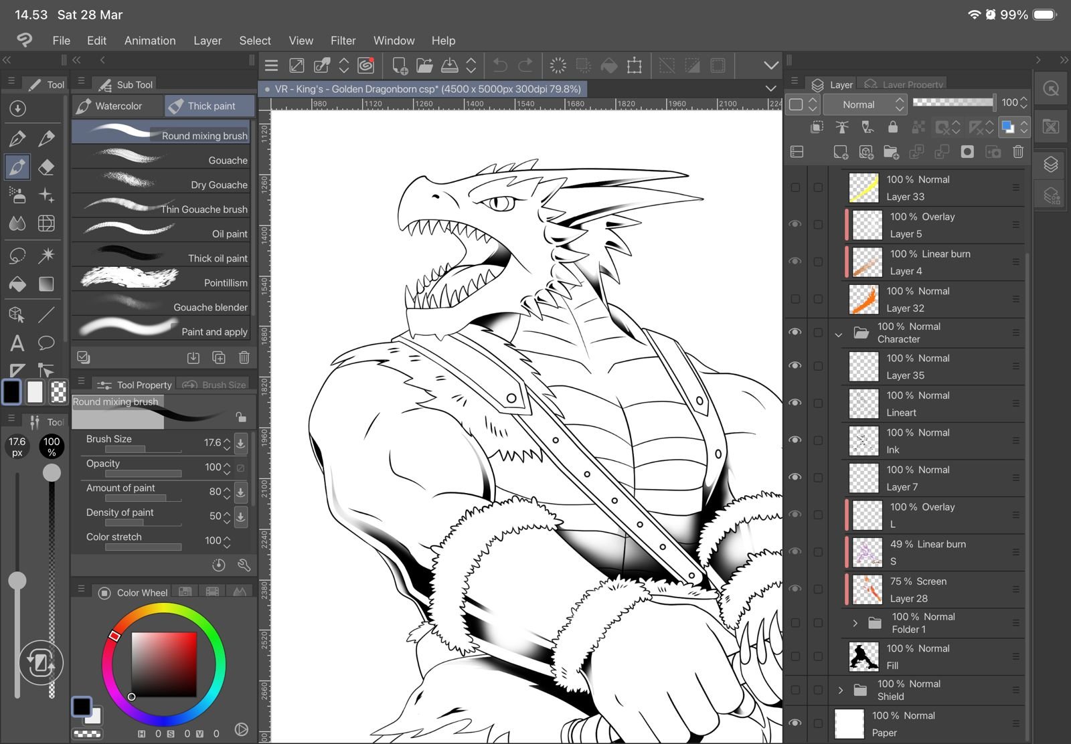Collapse the Character folder
This screenshot has height=744, width=1071.
(839, 333)
